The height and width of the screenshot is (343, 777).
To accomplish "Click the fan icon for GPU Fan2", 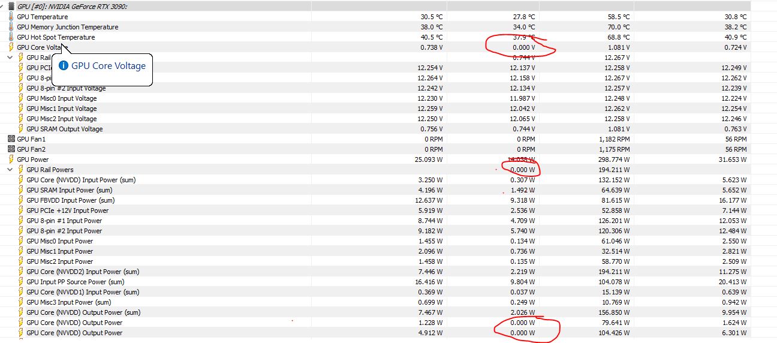I will (11, 149).
